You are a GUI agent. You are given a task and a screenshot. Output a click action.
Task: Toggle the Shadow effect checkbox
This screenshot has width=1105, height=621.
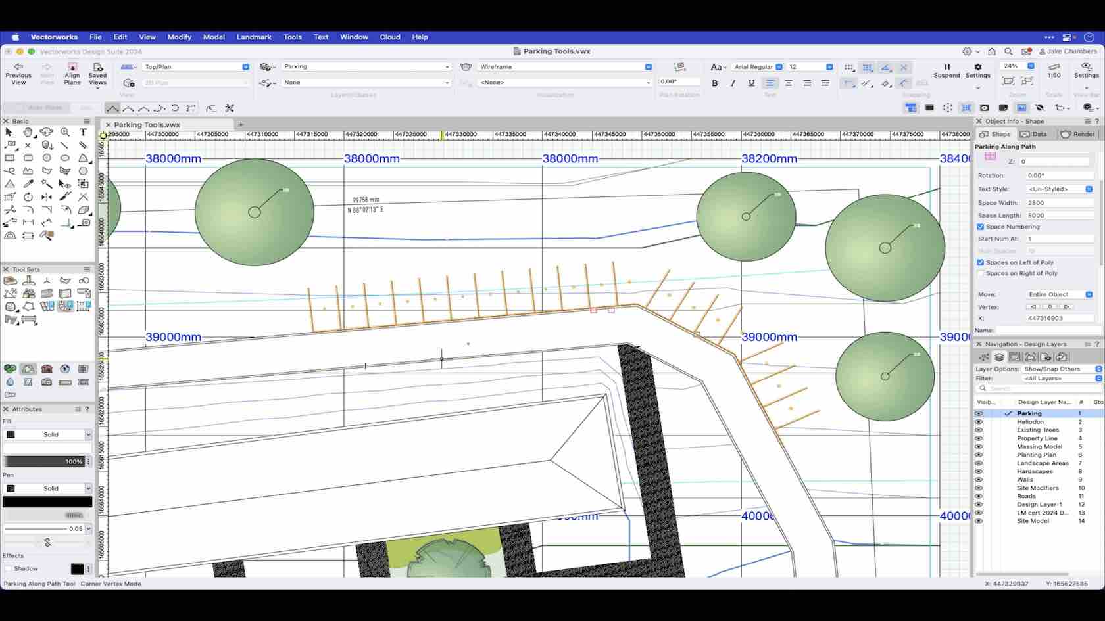coord(9,568)
